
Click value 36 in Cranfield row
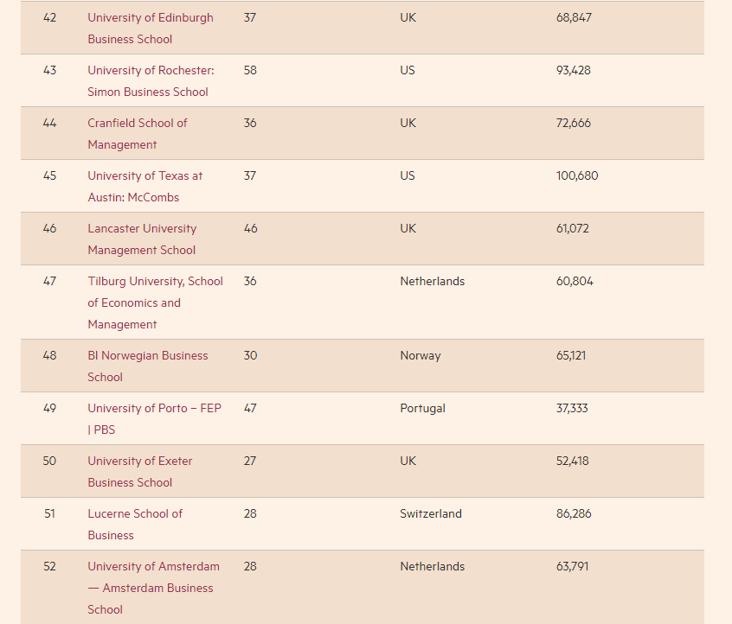click(x=250, y=123)
